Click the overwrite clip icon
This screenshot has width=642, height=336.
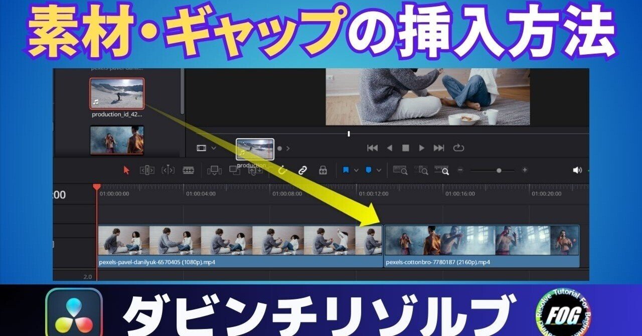click(x=234, y=170)
